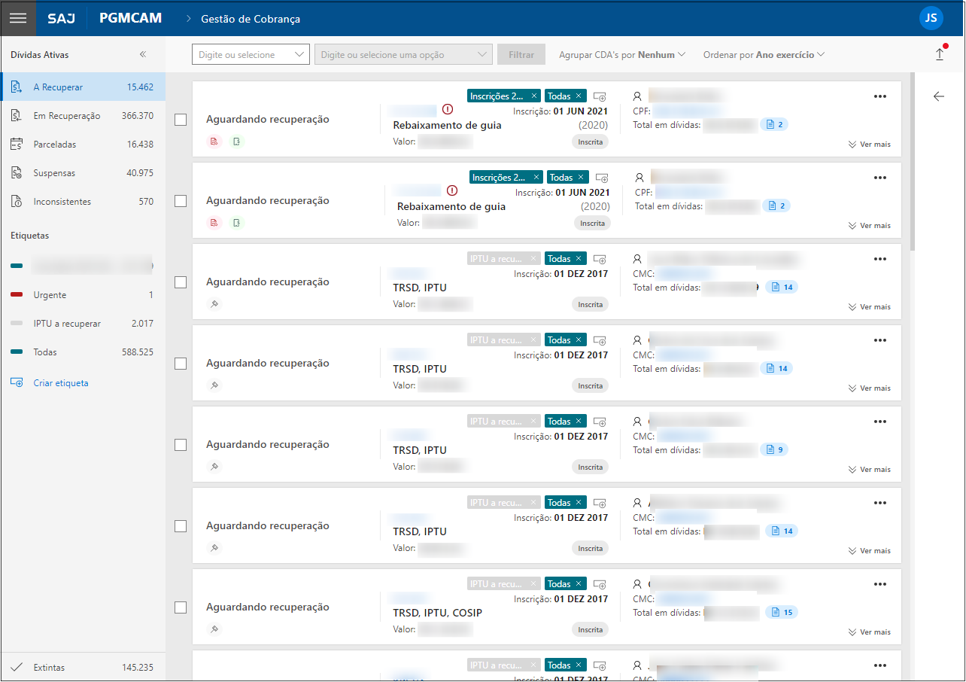The height and width of the screenshot is (682, 966).
Task: Click the upload arrow icon with notification
Action: [939, 54]
